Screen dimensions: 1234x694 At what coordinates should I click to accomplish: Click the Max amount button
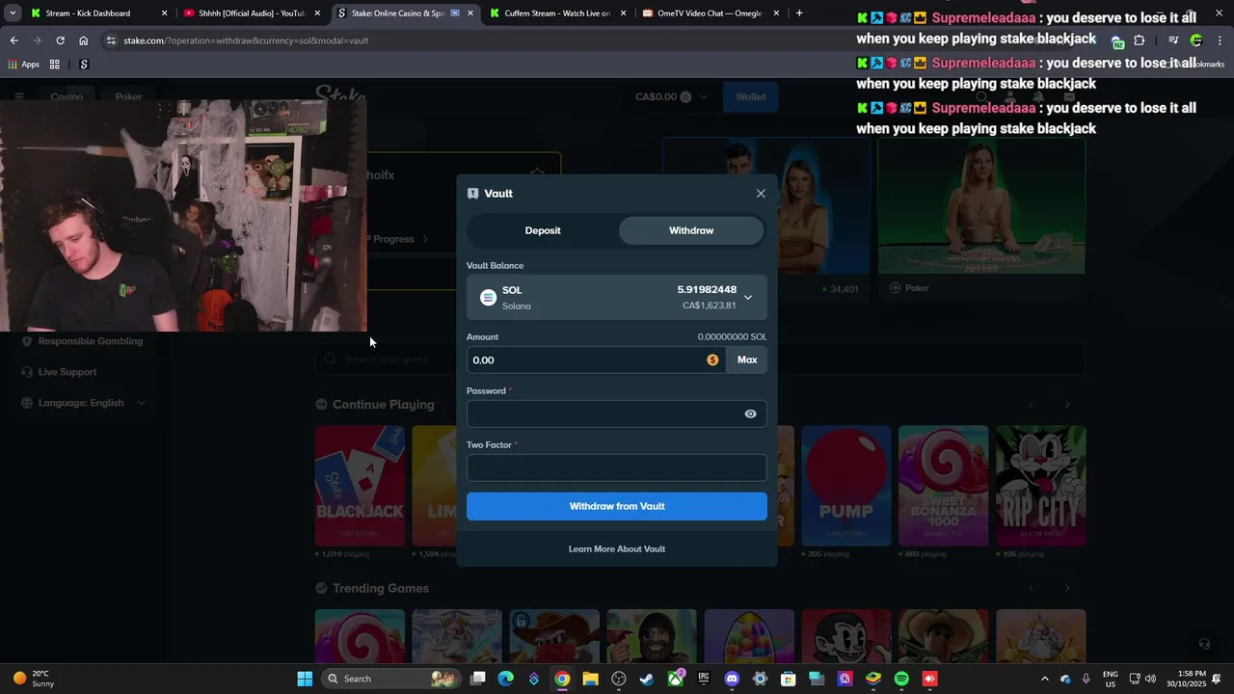coord(747,360)
